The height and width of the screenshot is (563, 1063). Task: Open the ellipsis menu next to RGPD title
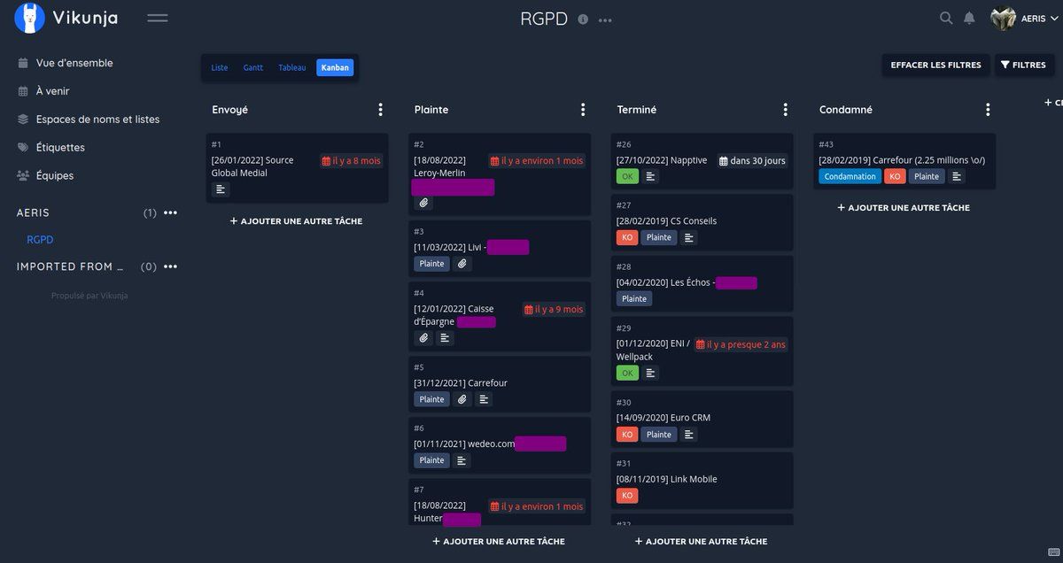pos(605,19)
